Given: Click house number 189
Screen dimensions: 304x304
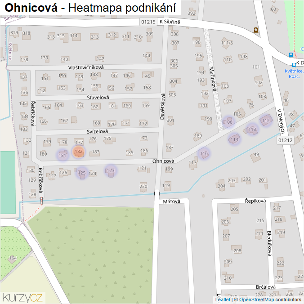Looking at the screenshot, I should [x=198, y=136].
